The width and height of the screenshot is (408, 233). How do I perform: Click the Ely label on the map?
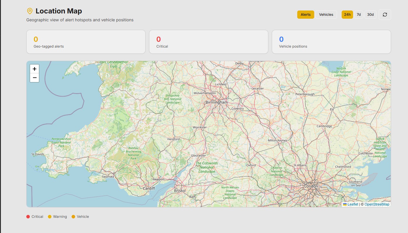tap(332, 109)
